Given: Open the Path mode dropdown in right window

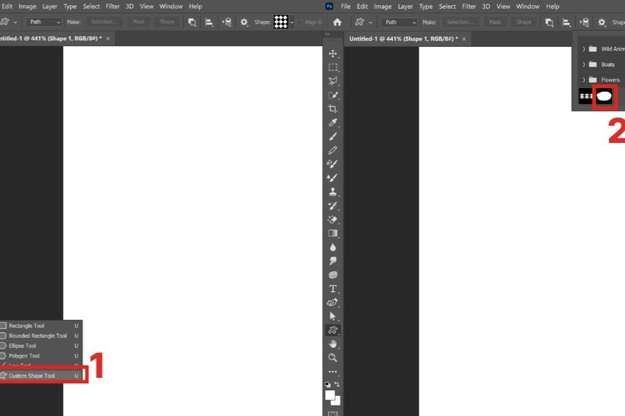Looking at the screenshot, I should coord(399,22).
